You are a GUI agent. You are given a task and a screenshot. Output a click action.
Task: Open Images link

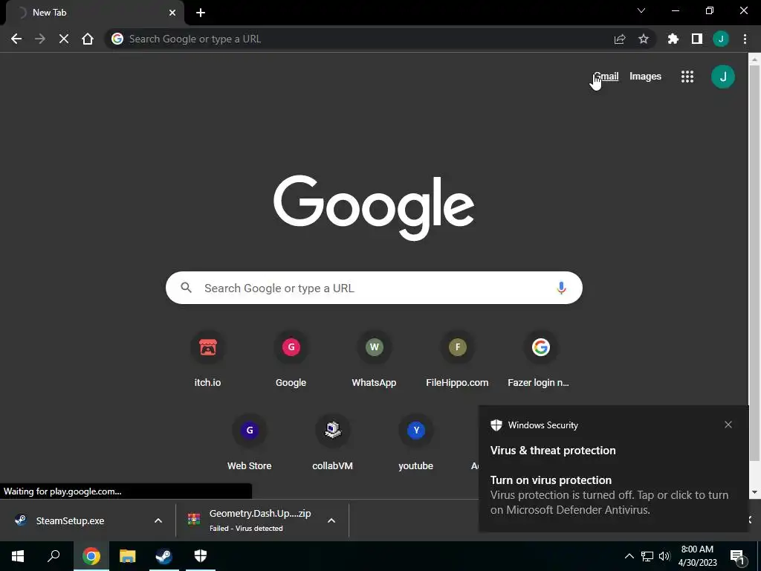pyautogui.click(x=645, y=77)
